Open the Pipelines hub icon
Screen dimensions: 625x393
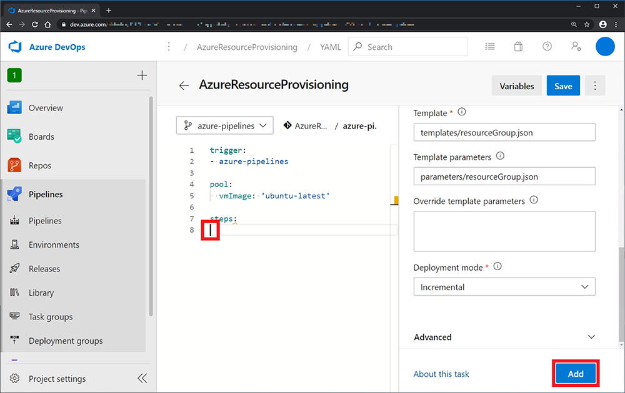pos(14,194)
